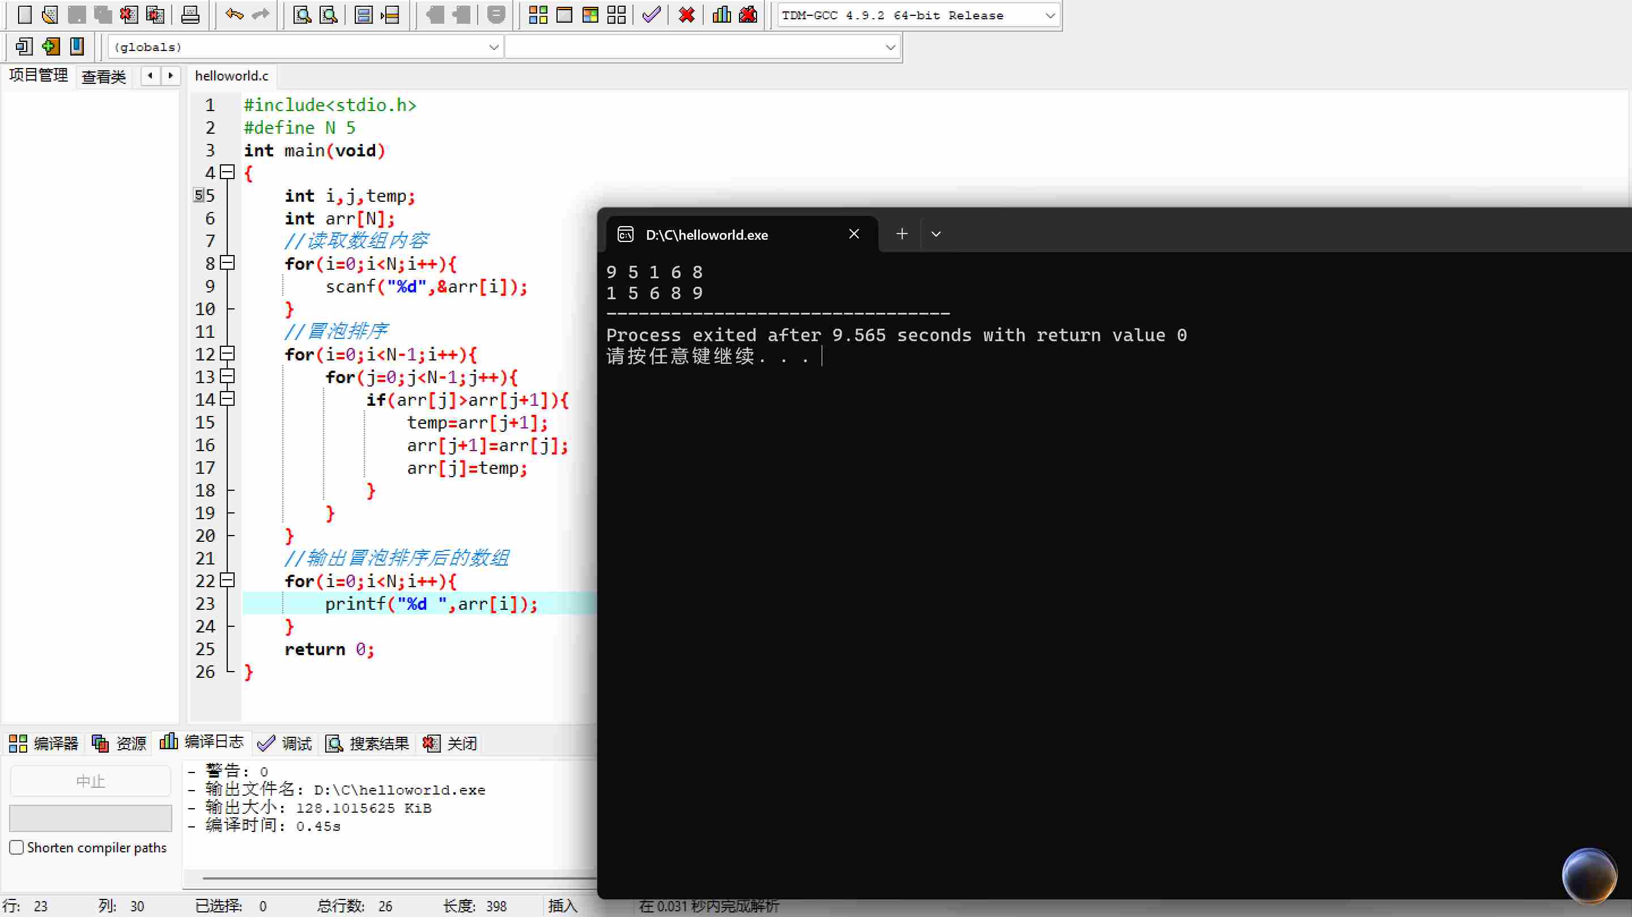This screenshot has width=1632, height=917.
Task: Enable Shorten compiler paths checkbox
Action: click(17, 847)
